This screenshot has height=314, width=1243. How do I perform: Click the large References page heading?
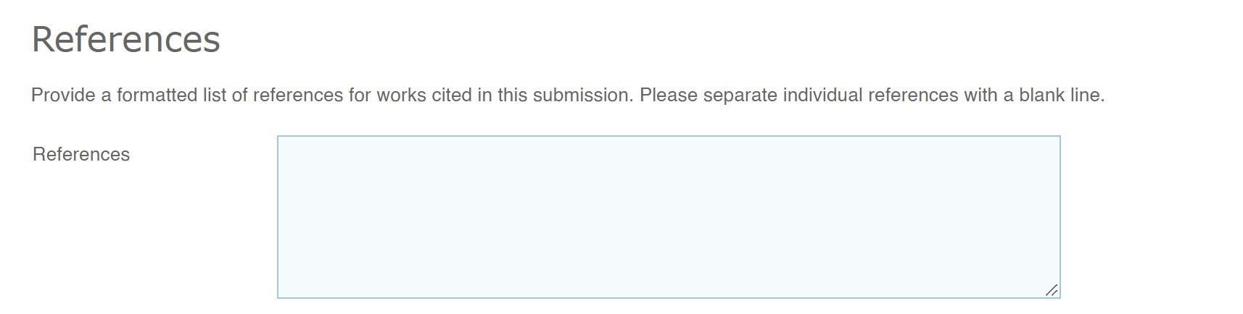125,39
